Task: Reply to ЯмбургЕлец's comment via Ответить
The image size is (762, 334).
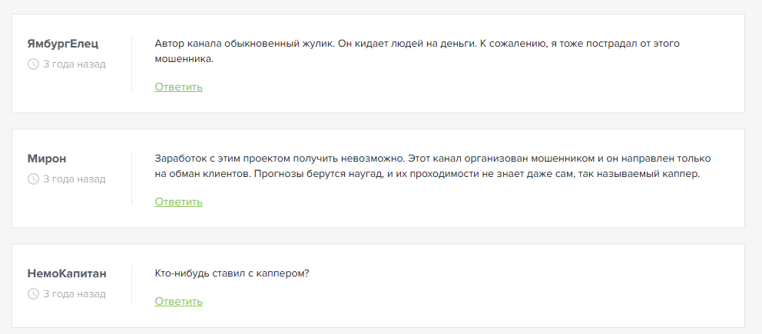Action: click(x=178, y=87)
